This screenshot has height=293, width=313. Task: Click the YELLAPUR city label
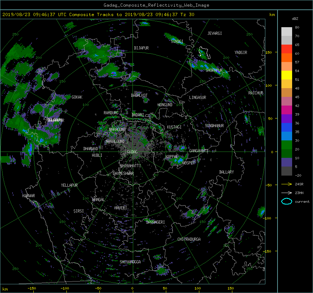click(69, 185)
